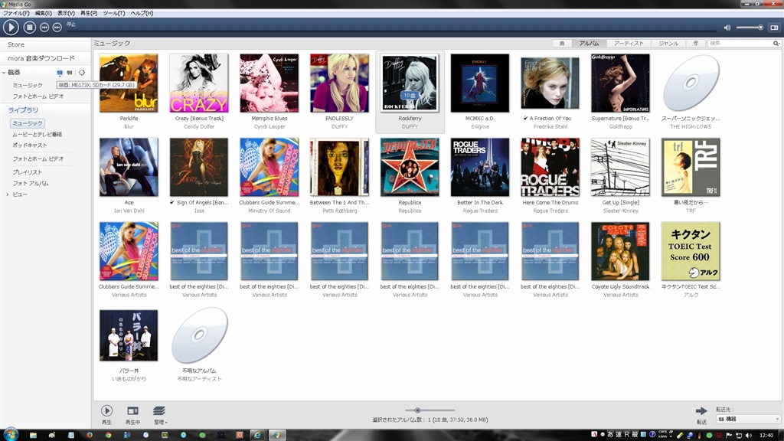The image size is (784, 441).
Task: Click the 転送 transfer arrow button
Action: tap(701, 411)
